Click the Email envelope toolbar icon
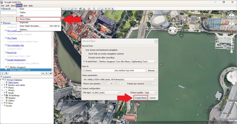 click(99, 9)
